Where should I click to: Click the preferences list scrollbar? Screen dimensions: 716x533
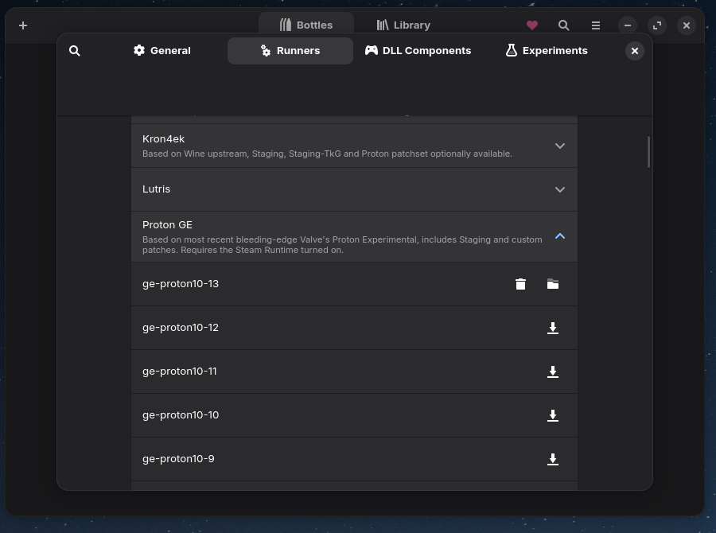(648, 152)
